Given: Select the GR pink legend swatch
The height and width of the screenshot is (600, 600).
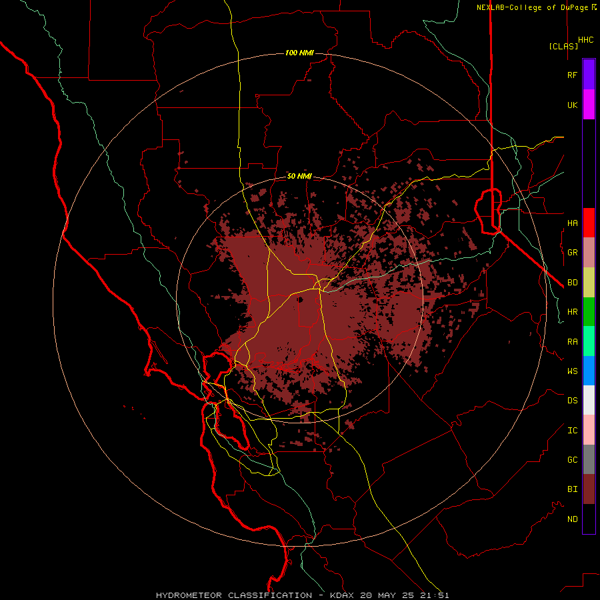Looking at the screenshot, I should pos(589,253).
